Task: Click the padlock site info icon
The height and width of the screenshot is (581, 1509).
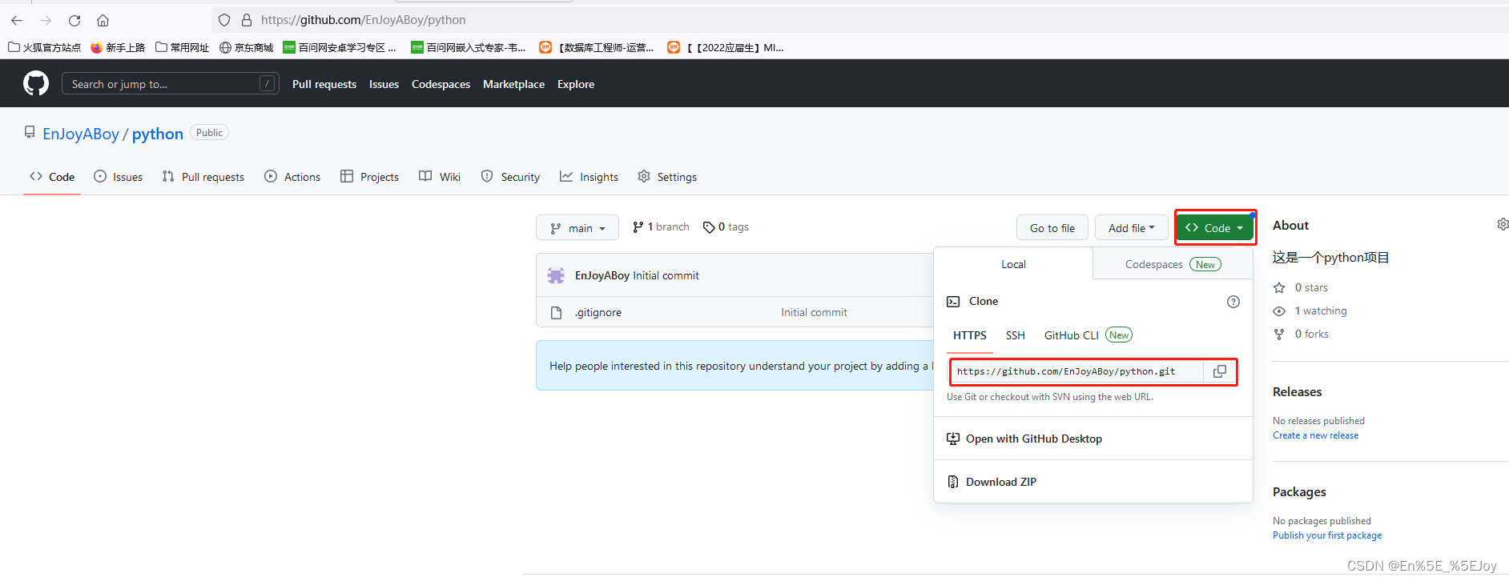Action: point(247,20)
